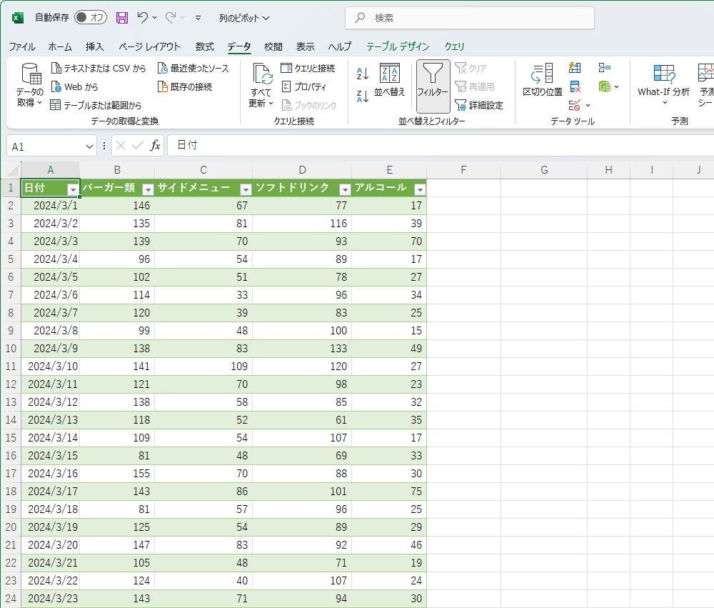The width and height of the screenshot is (714, 608).
Task: Expand the Name Box dropdown arrow
Action: click(x=89, y=146)
